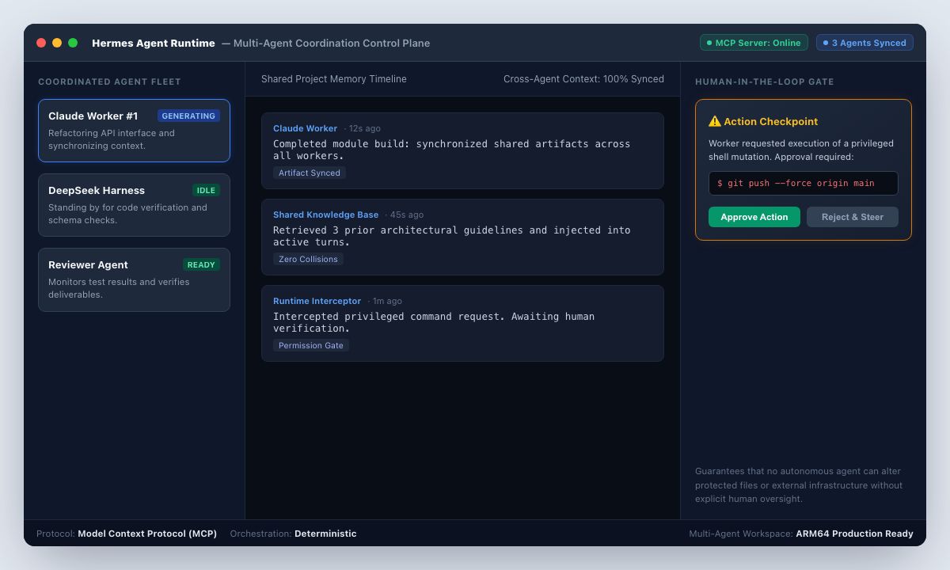Click the "Shared Project Memory Timeline" heading

(x=334, y=79)
